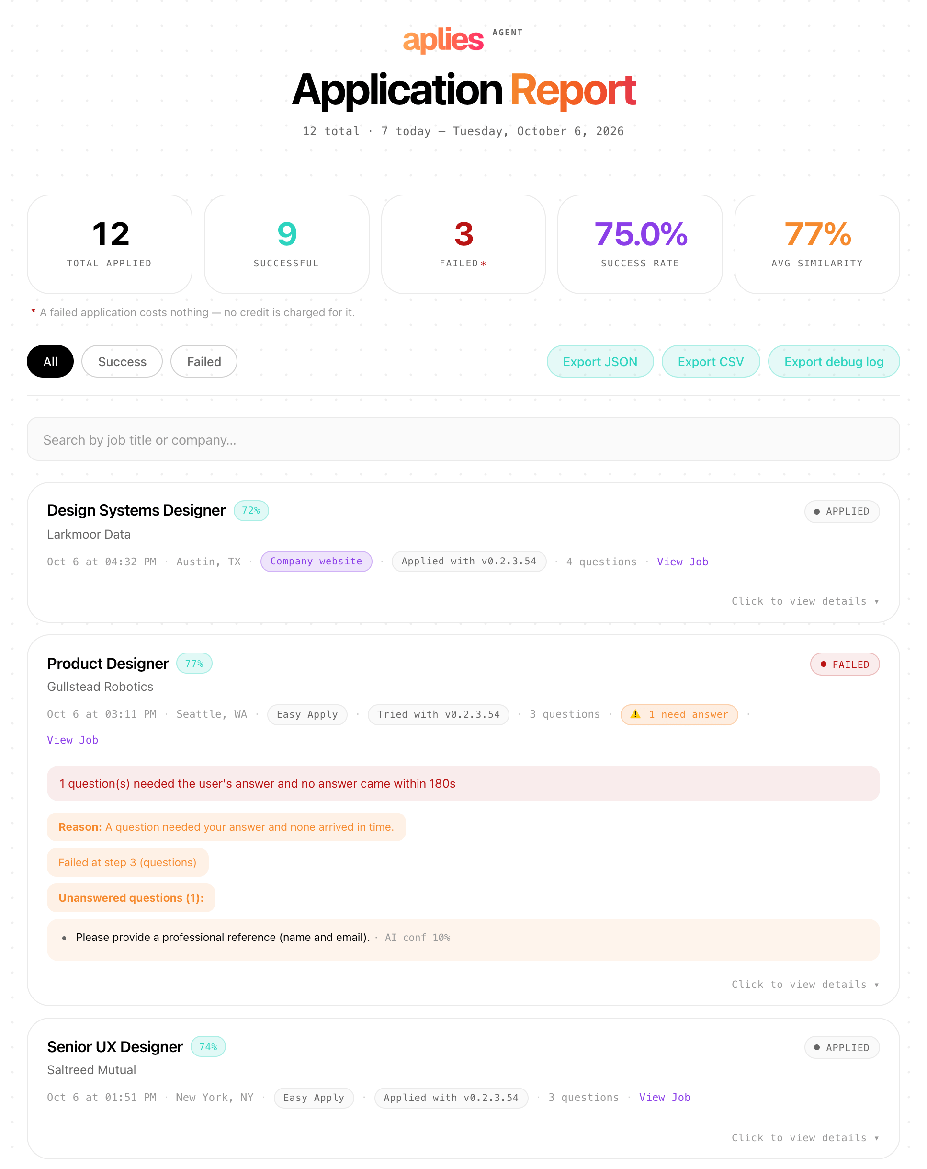This screenshot has width=927, height=1169.
Task: Click the Success Rate stat card
Action: pos(640,244)
